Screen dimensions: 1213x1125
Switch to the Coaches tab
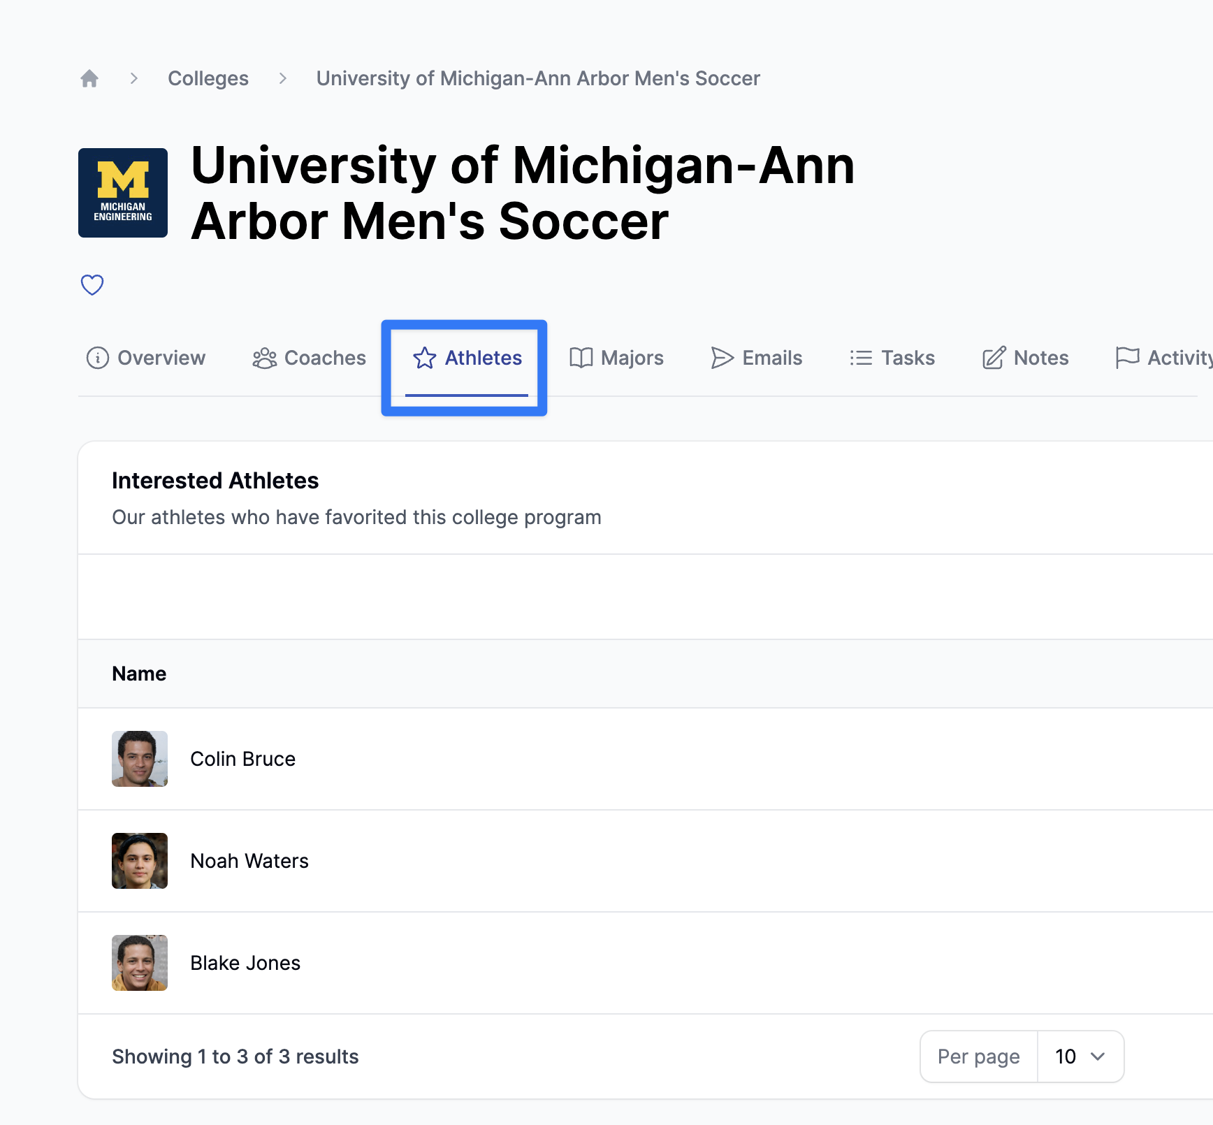pyautogui.click(x=309, y=358)
